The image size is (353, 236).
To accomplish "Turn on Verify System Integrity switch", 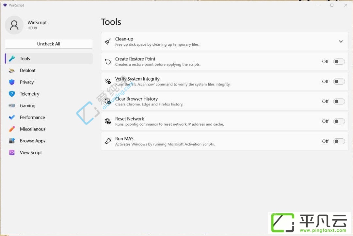I will click(x=339, y=82).
